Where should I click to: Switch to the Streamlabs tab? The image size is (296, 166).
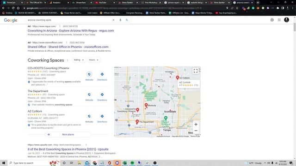point(81,3)
